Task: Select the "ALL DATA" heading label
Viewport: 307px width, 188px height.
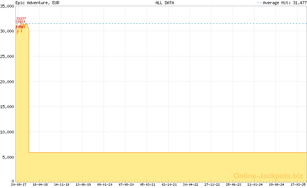Action: pos(165,3)
